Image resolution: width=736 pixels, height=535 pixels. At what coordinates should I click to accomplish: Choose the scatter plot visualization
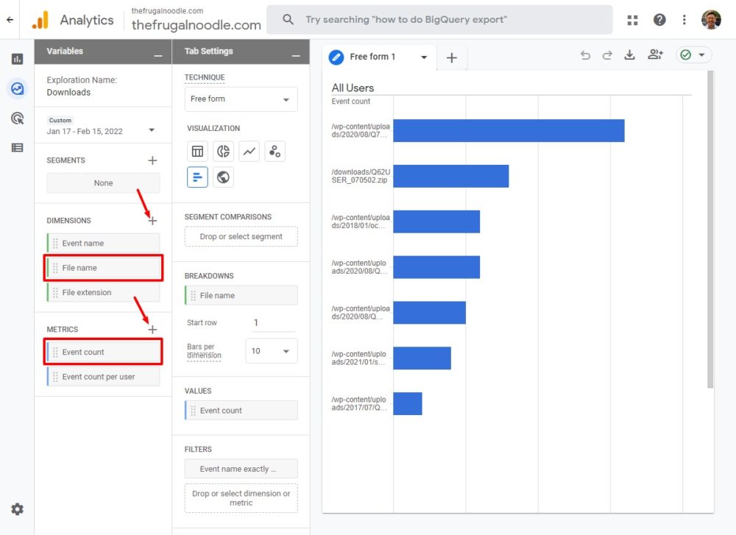click(x=275, y=151)
